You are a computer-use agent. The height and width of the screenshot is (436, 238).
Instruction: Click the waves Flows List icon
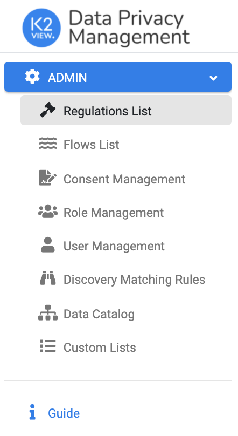coord(48,144)
